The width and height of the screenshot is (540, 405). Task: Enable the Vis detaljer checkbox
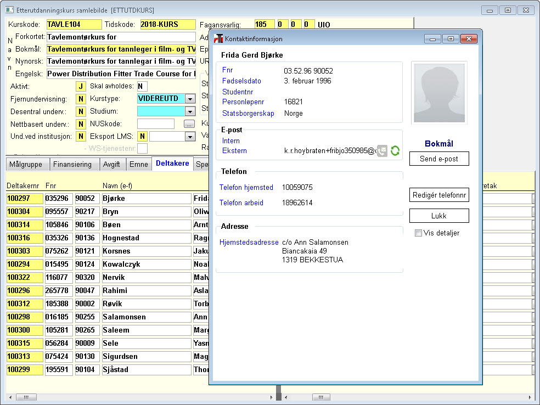pos(418,233)
